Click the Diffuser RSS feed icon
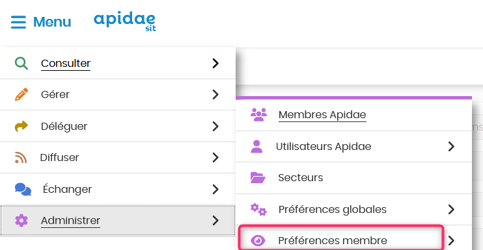Screen dimensions: 483x250 (x=21, y=158)
